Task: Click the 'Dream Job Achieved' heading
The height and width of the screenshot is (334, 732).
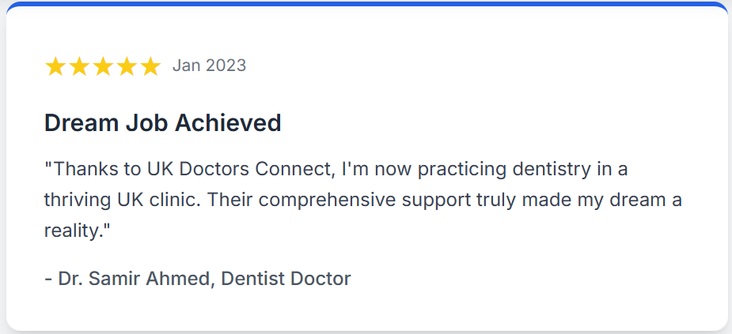Action: point(162,123)
